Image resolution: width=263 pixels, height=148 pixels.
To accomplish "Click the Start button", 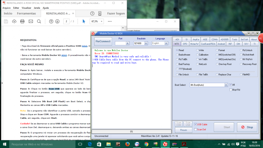I will click(224, 127).
